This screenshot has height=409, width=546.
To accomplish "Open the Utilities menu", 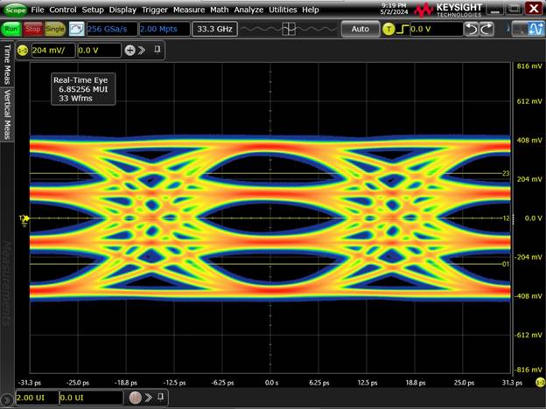I will (283, 10).
